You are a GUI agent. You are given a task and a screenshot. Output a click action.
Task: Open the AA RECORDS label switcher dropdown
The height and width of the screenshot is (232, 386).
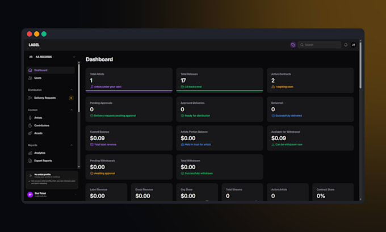(52, 57)
